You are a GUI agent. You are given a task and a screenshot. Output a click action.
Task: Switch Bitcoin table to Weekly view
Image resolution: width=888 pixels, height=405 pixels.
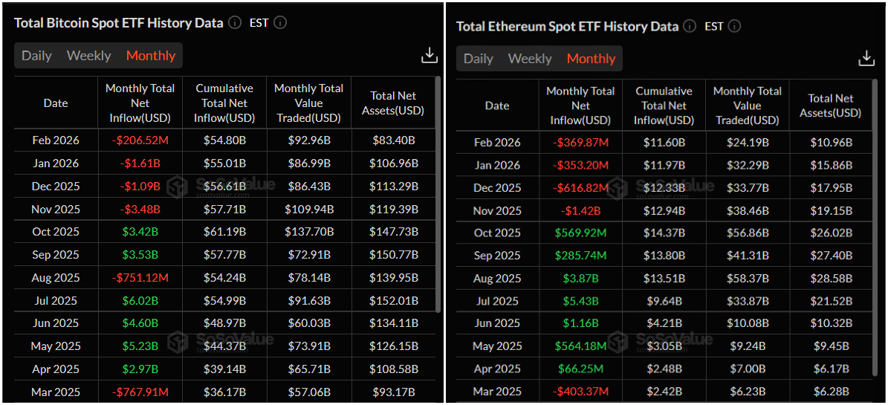(x=88, y=56)
